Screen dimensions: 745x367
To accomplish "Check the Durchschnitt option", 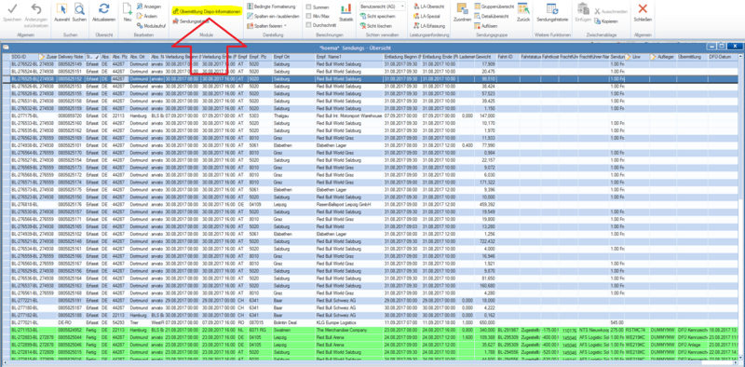I will [309, 24].
